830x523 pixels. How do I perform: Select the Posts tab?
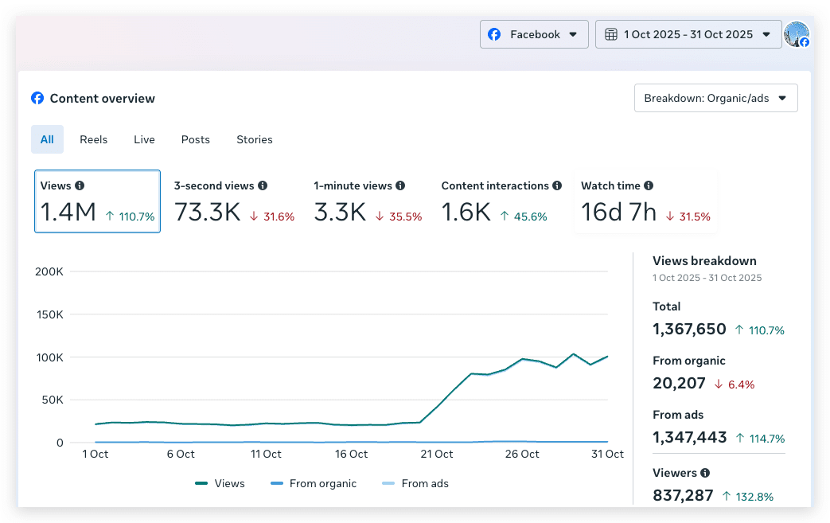point(195,139)
